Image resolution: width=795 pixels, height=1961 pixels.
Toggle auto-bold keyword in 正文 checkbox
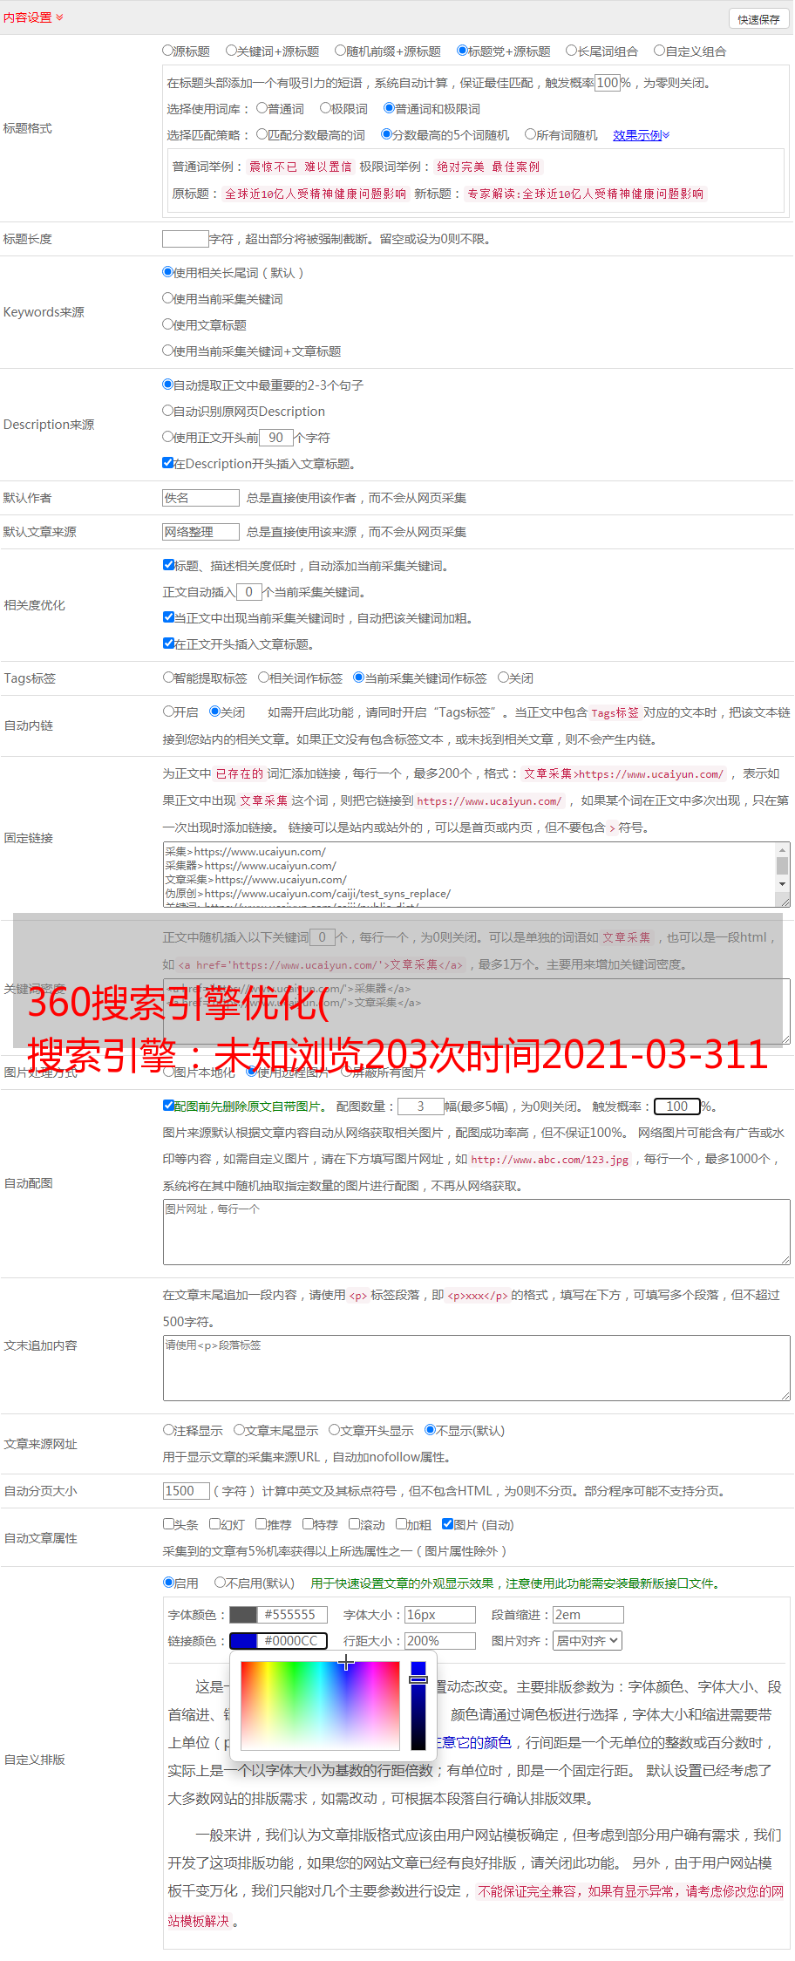tap(168, 617)
